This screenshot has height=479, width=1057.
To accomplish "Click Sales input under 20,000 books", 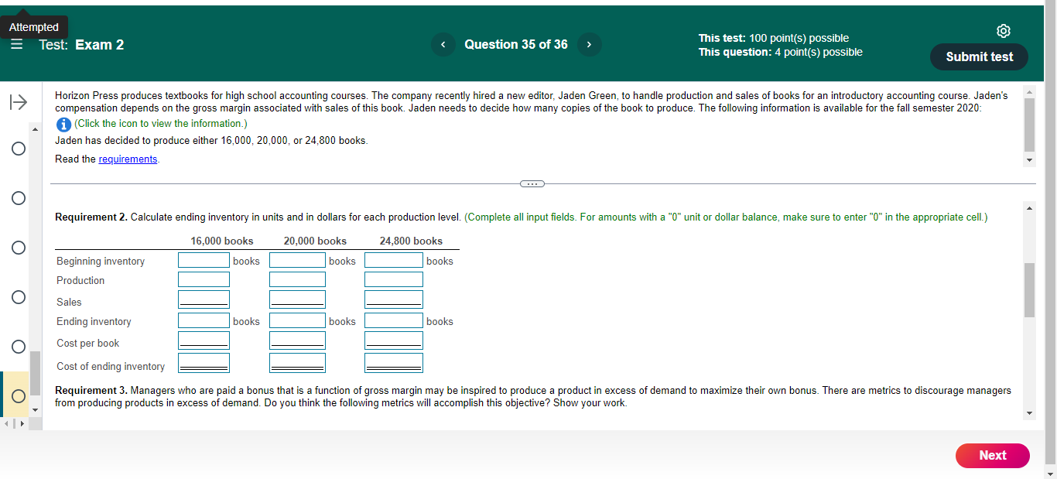I will [297, 298].
